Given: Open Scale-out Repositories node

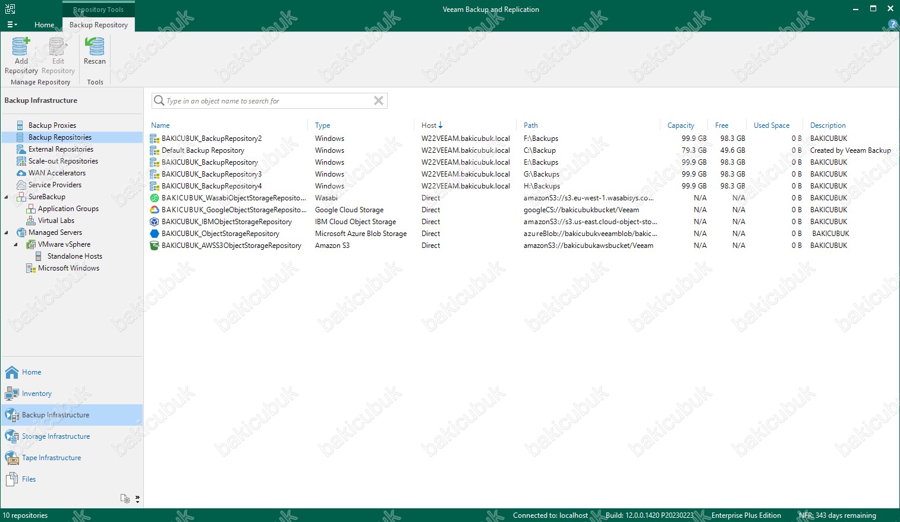Looking at the screenshot, I should (63, 161).
